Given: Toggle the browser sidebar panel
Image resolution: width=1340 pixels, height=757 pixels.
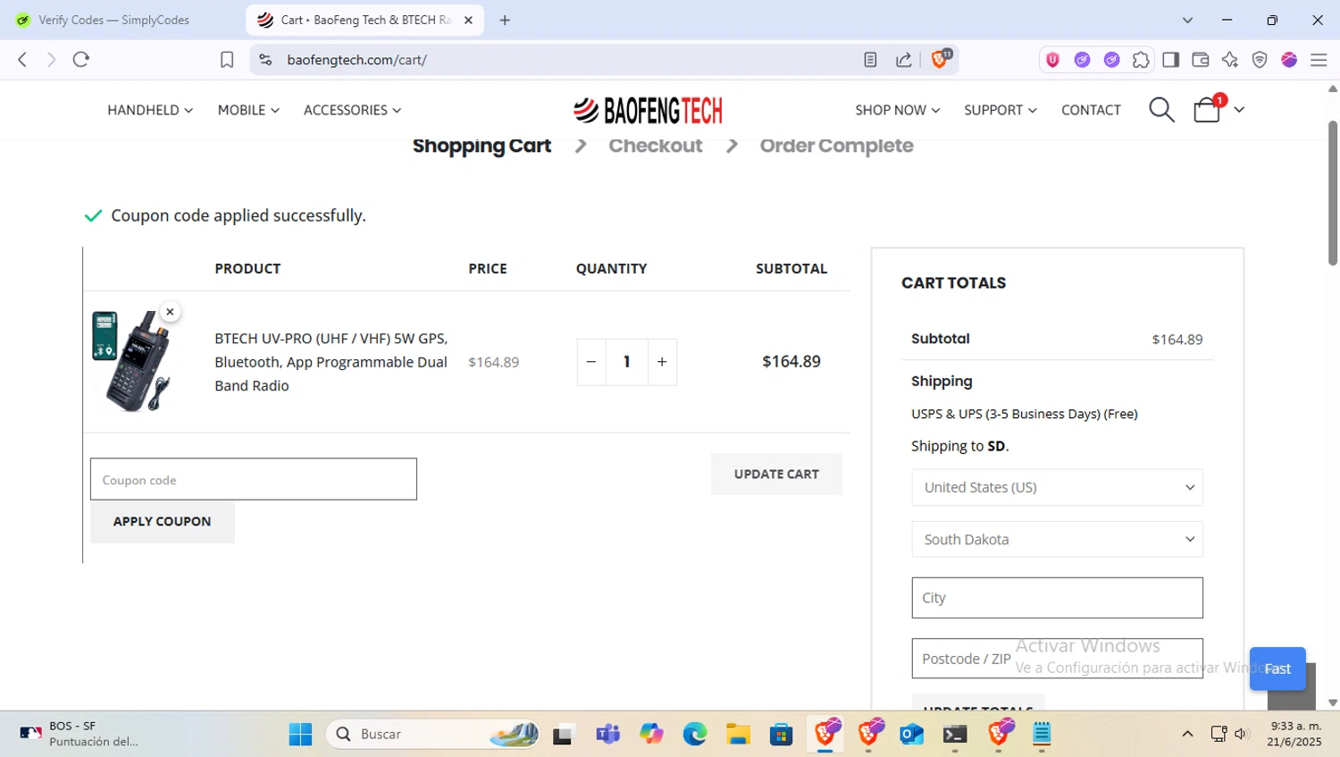Looking at the screenshot, I should coord(1170,60).
